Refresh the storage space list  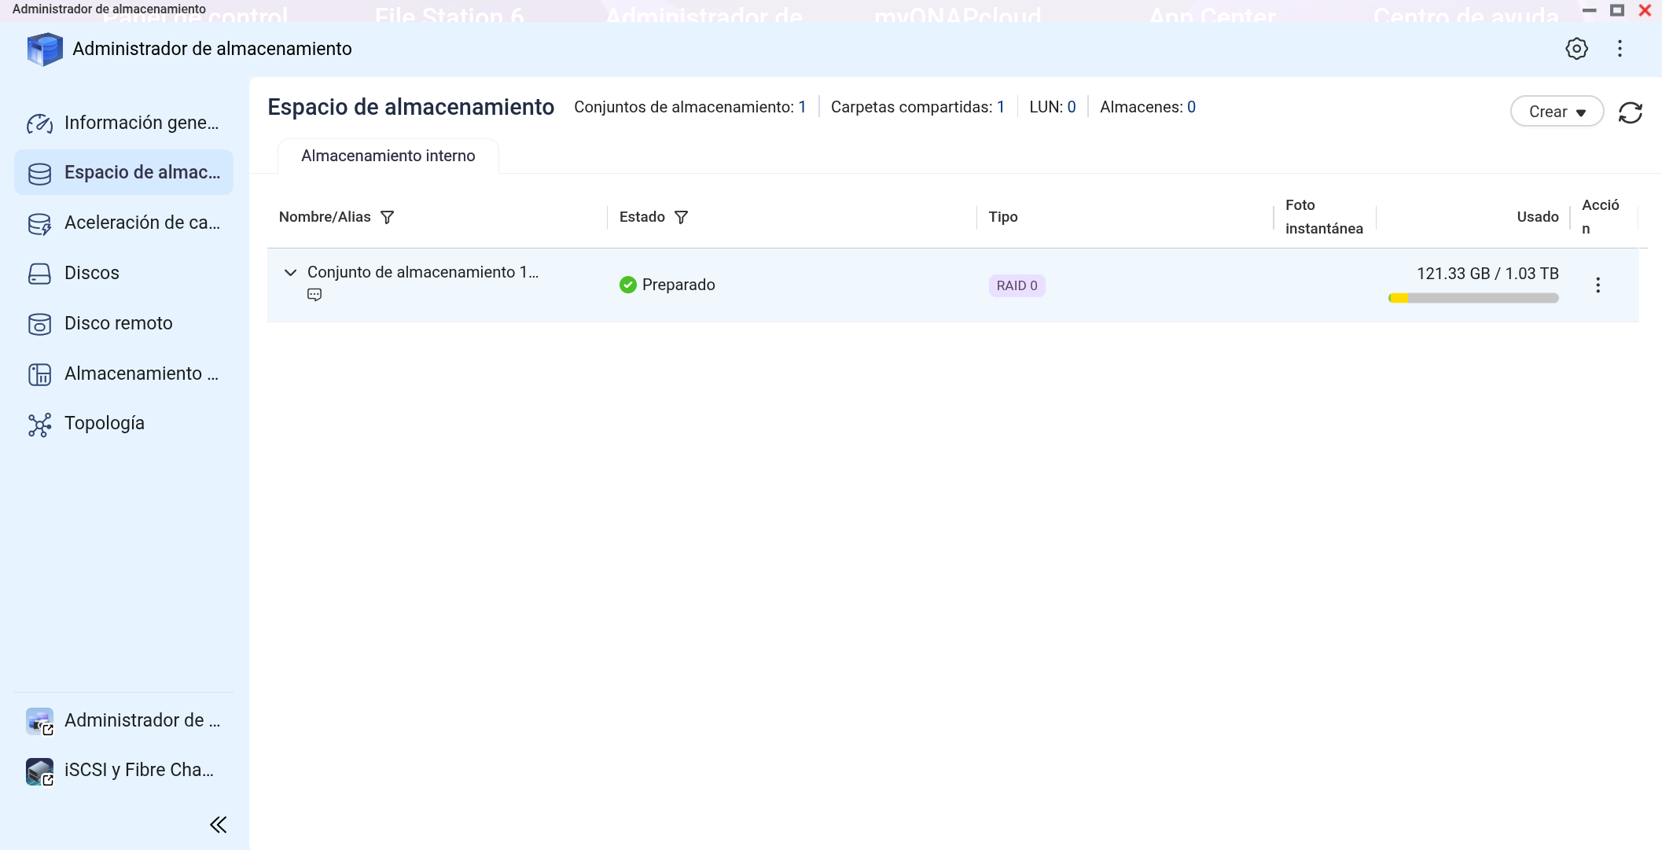coord(1630,112)
